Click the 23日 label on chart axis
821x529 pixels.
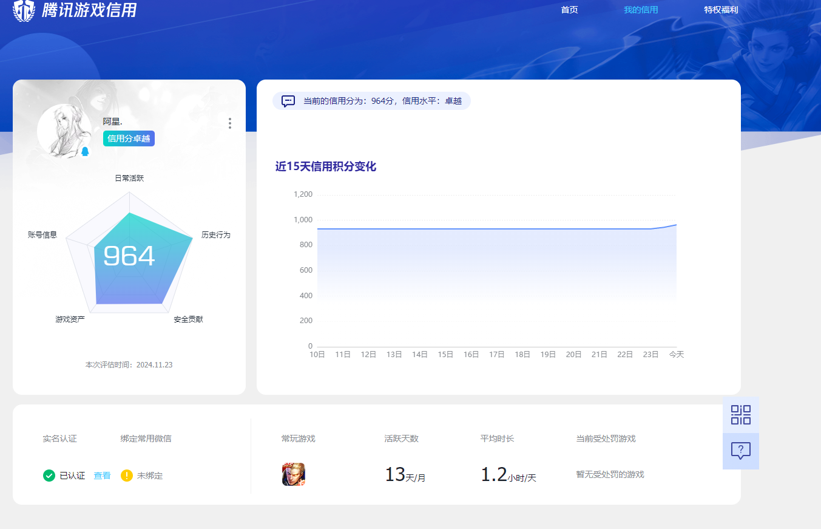[650, 355]
